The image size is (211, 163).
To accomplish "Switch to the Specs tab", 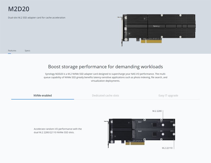I will click(x=27, y=51).
